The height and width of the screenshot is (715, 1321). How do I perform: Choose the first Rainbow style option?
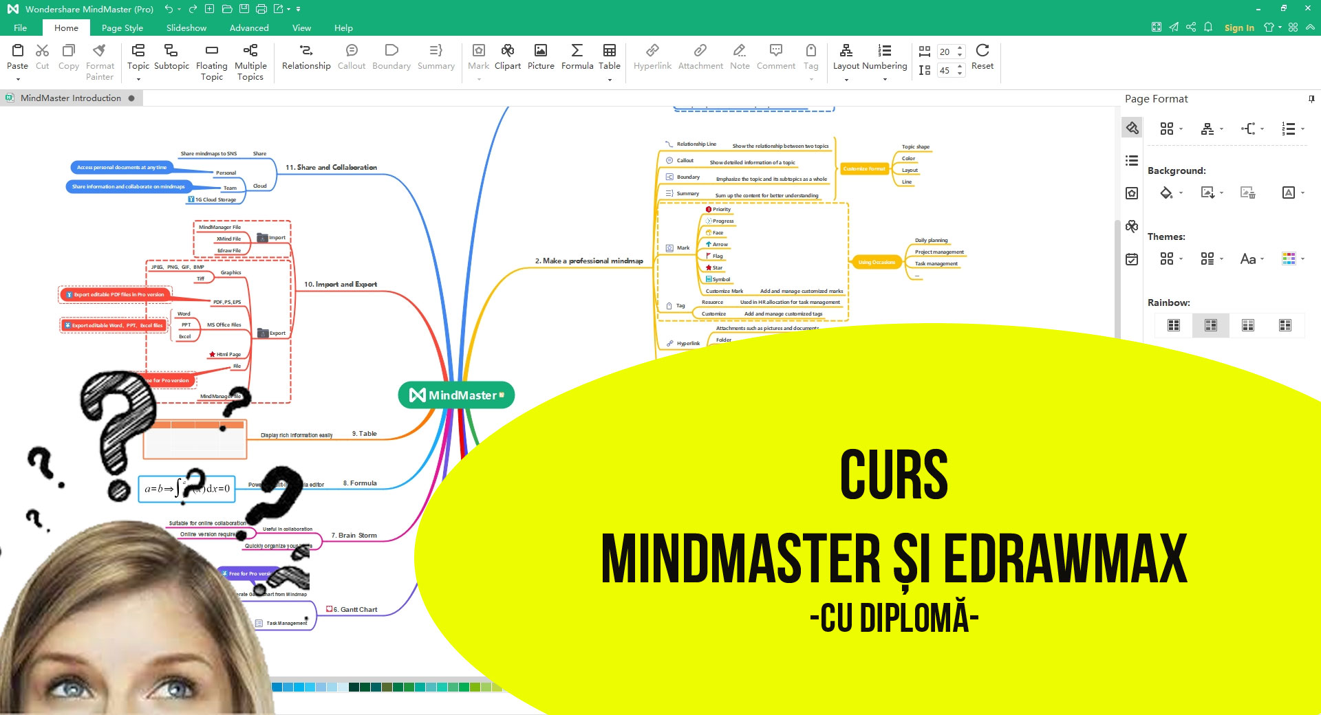[1174, 325]
